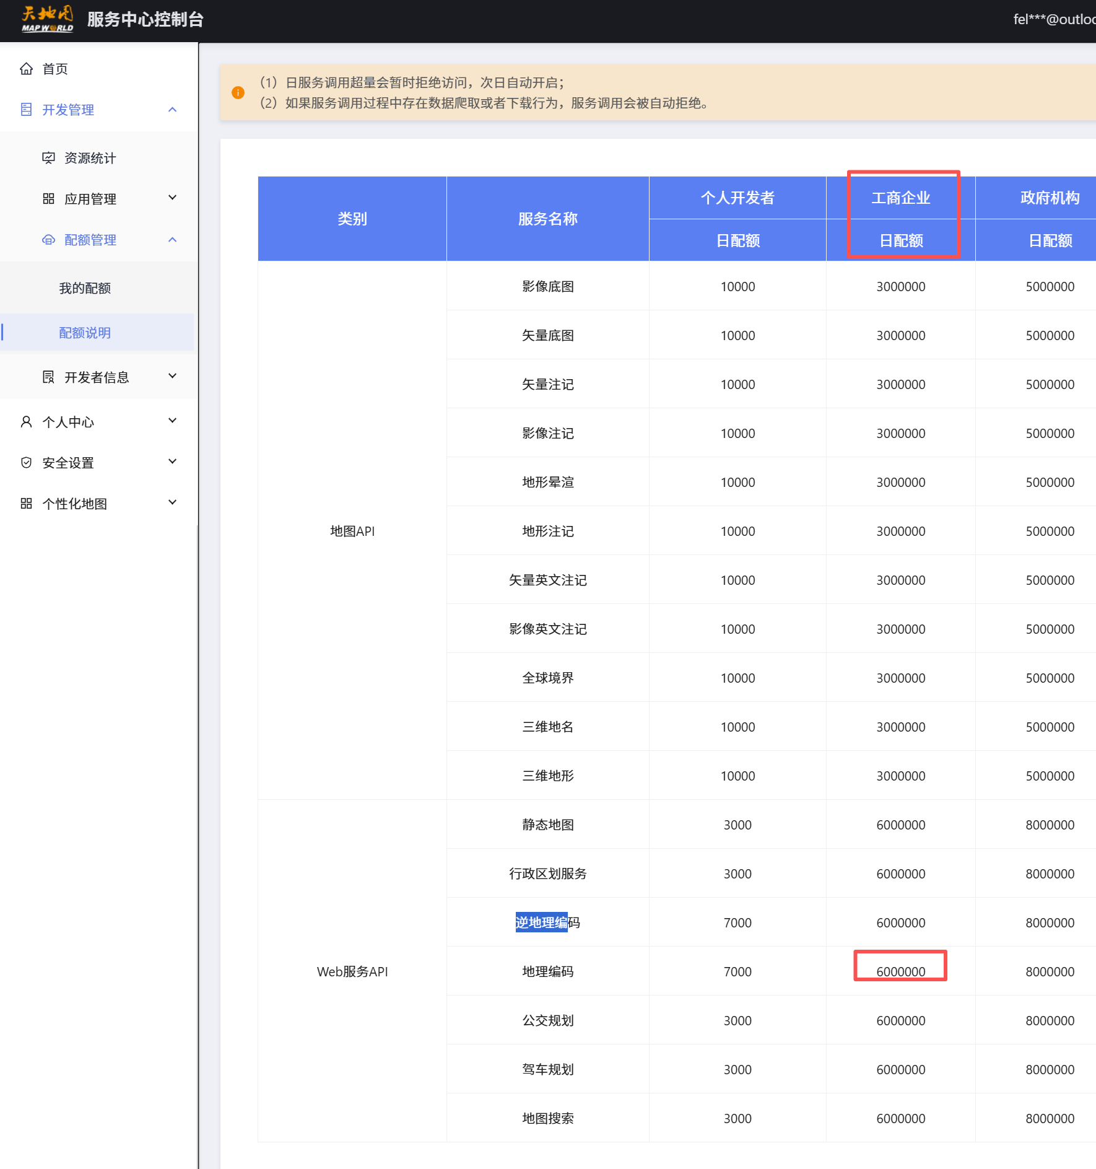This screenshot has width=1096, height=1169.
Task: Click the highlighted 逆地理编码 service name
Action: 548,922
